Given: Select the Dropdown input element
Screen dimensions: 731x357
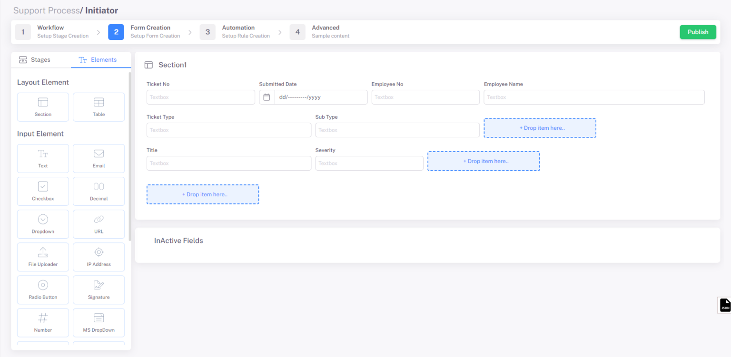Looking at the screenshot, I should pyautogui.click(x=43, y=224).
